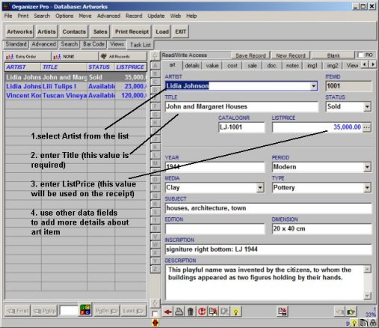Click into the CatalogNr field
379x328 pixels.
[241, 127]
